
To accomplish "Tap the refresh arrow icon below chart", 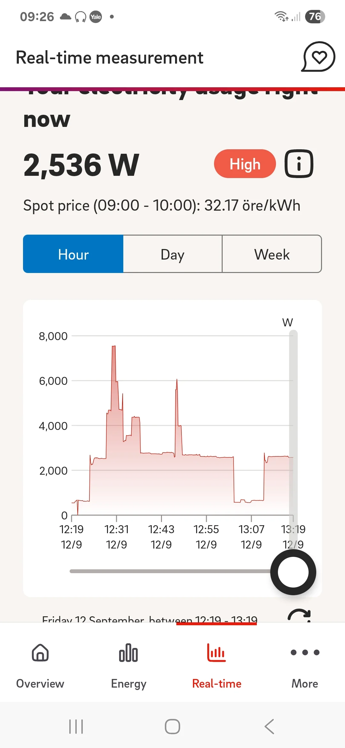I will (x=300, y=615).
